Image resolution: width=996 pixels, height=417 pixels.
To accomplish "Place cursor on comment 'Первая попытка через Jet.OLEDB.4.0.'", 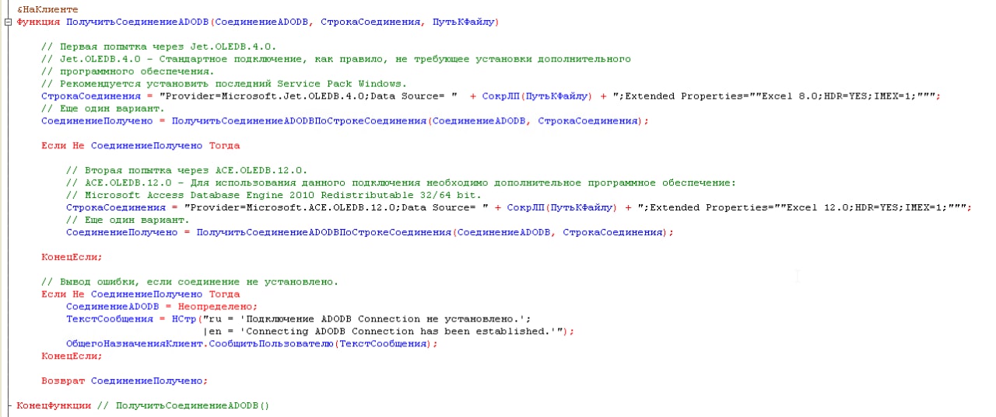I will (159, 47).
